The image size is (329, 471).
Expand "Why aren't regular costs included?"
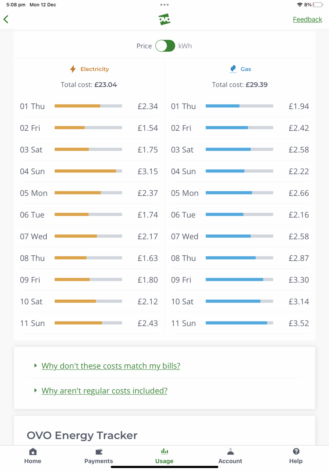[x=104, y=391]
